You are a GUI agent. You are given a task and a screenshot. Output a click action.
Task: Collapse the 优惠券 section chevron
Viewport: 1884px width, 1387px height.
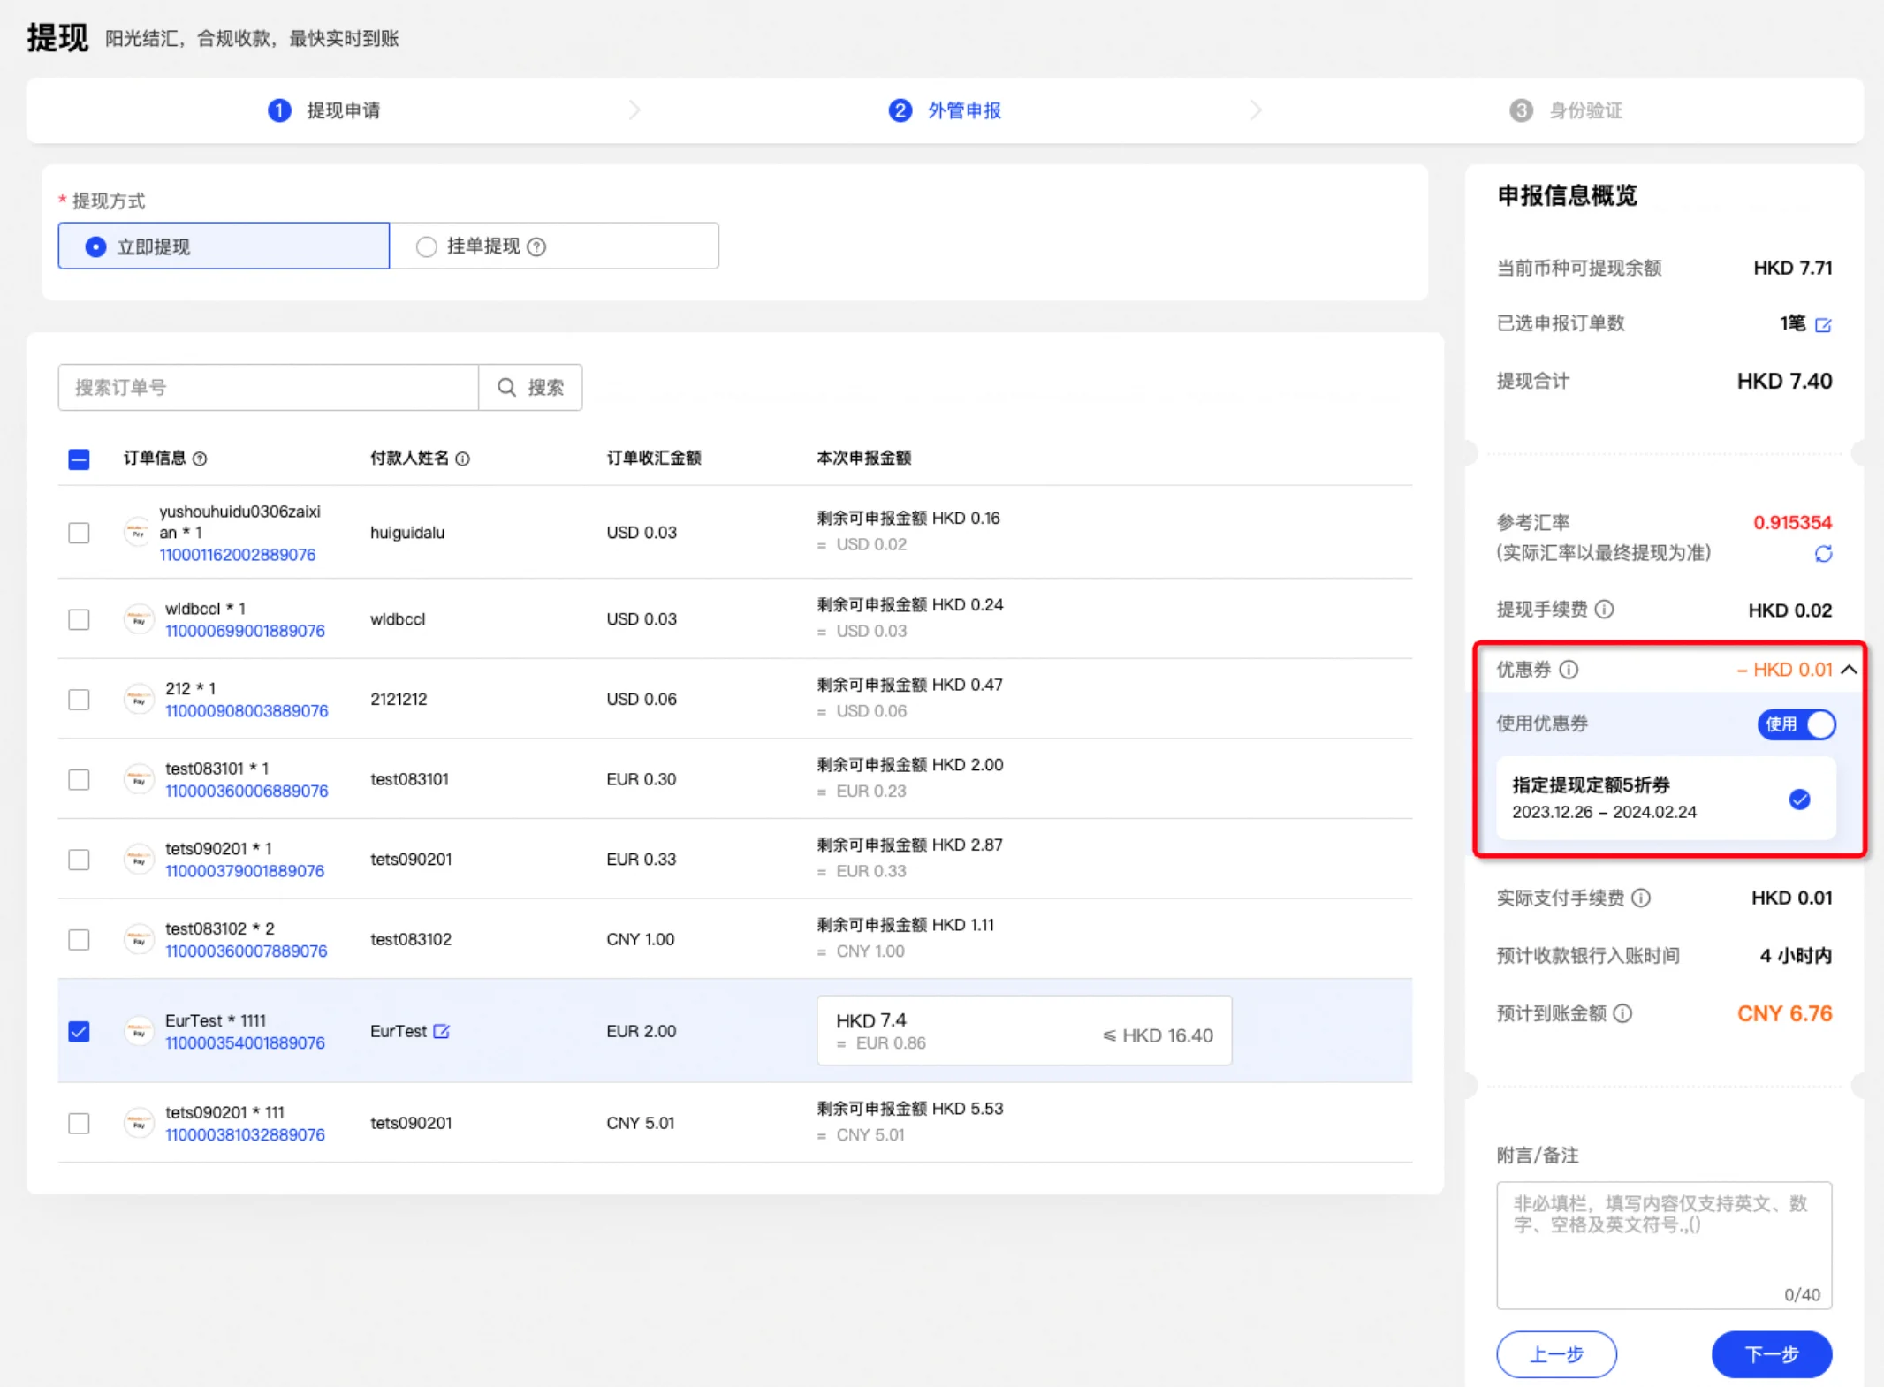pyautogui.click(x=1849, y=670)
